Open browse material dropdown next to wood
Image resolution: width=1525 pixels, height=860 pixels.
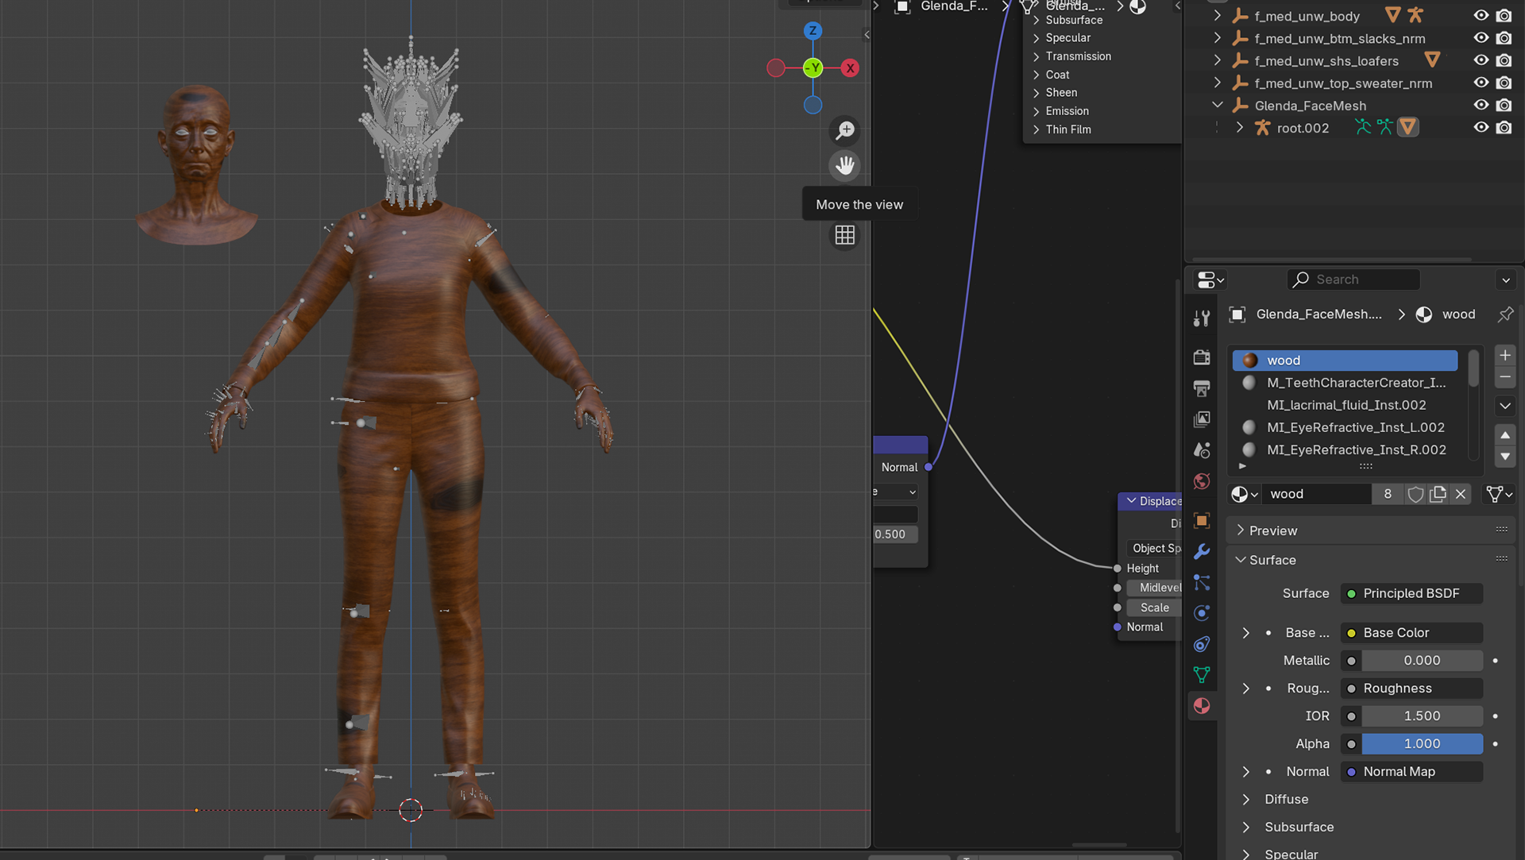click(x=1244, y=494)
